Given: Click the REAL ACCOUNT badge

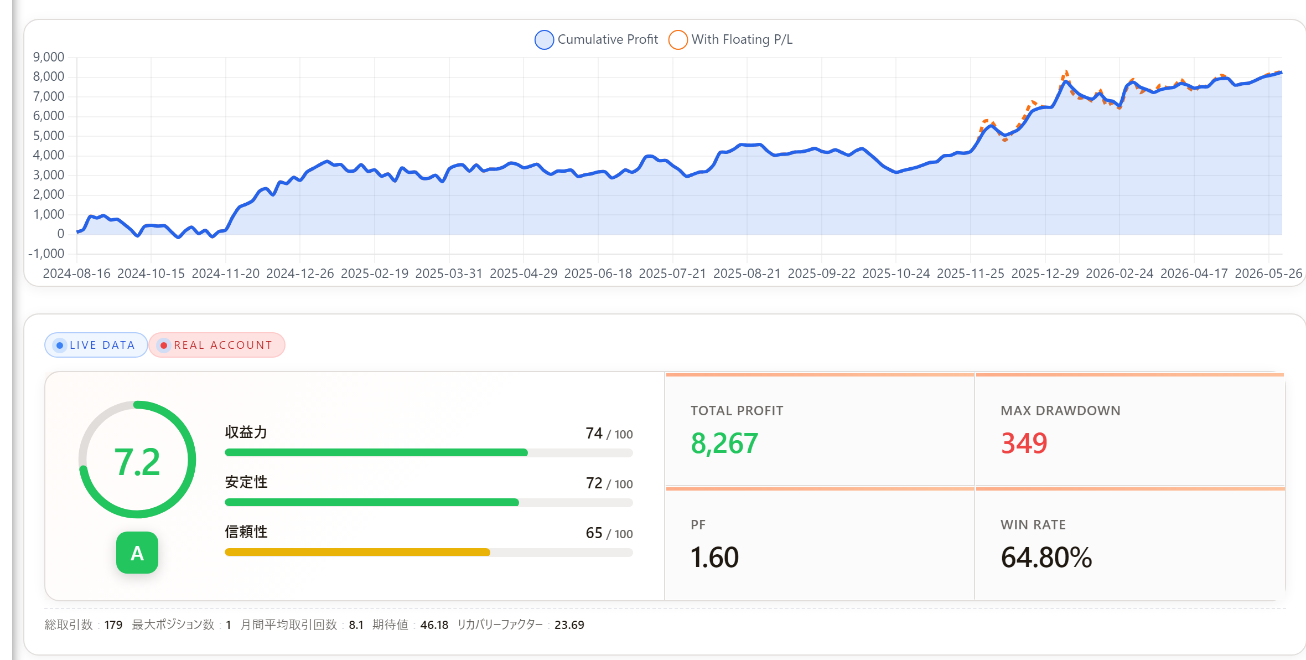Looking at the screenshot, I should pyautogui.click(x=217, y=345).
